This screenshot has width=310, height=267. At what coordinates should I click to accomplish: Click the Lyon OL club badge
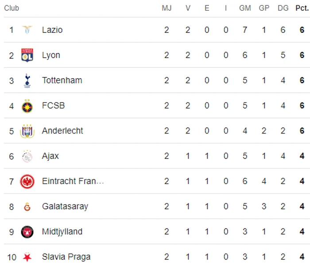pyautogui.click(x=27, y=55)
